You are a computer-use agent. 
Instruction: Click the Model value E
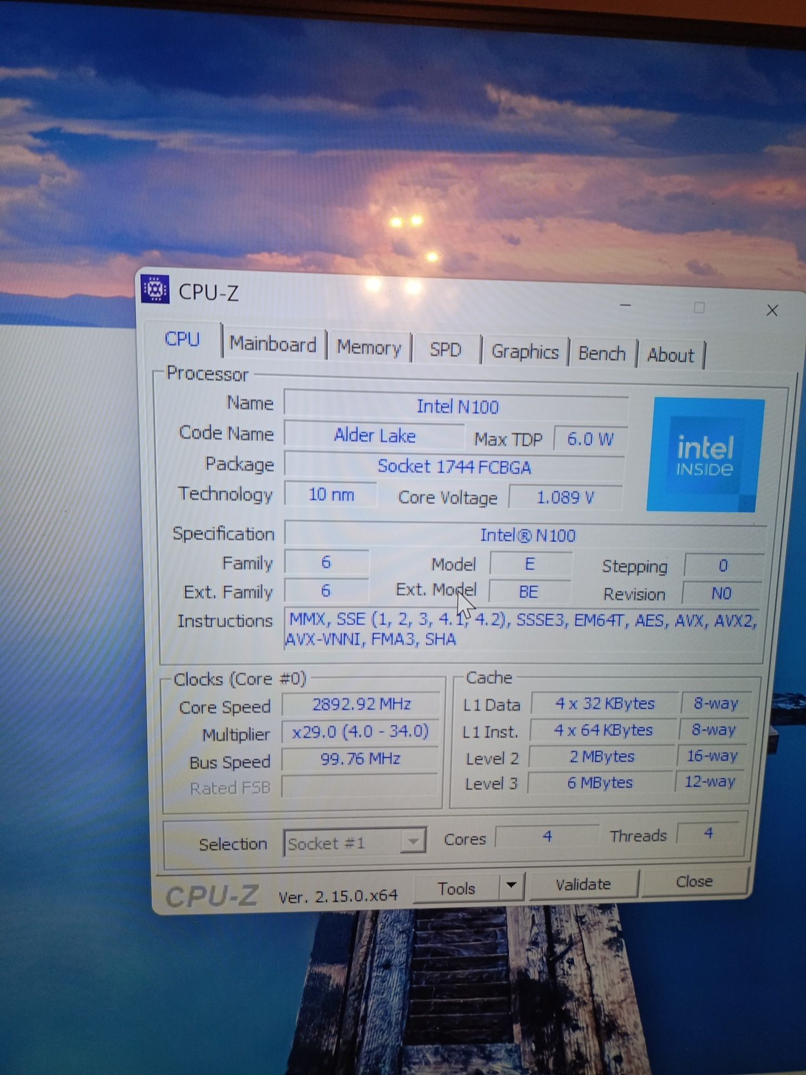pyautogui.click(x=530, y=564)
